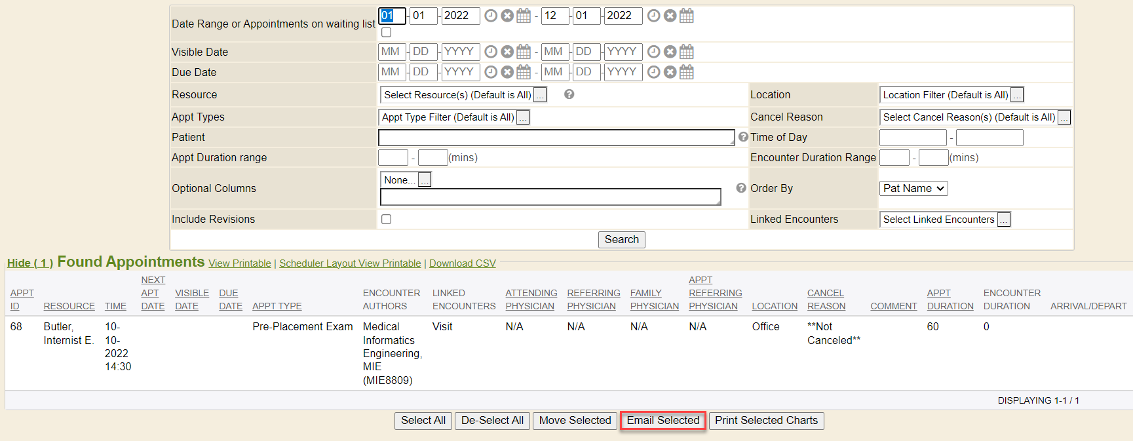Open the Order By dropdown
The image size is (1133, 441).
tap(913, 189)
